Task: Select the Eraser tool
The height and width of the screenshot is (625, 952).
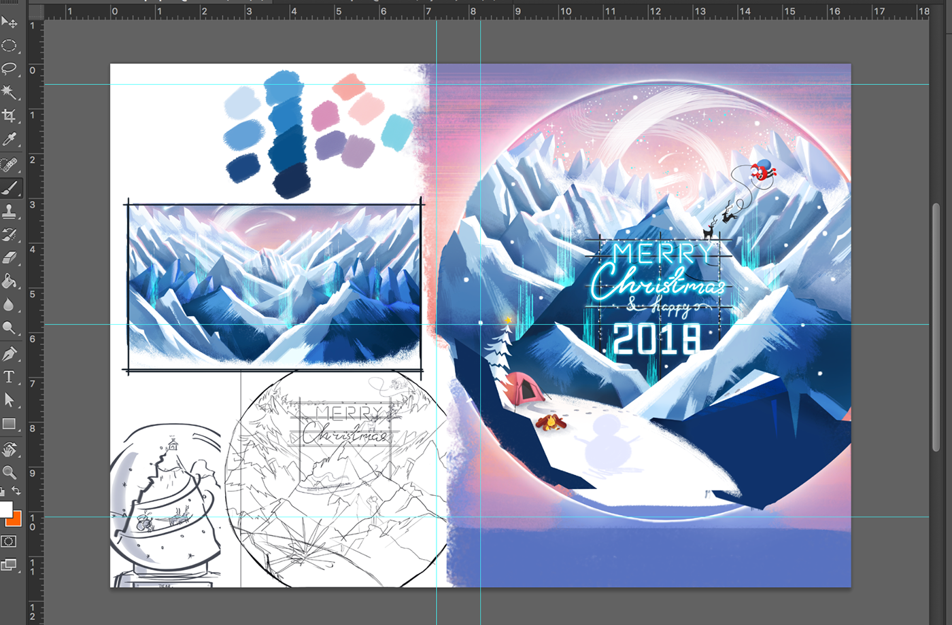Action: [x=10, y=258]
